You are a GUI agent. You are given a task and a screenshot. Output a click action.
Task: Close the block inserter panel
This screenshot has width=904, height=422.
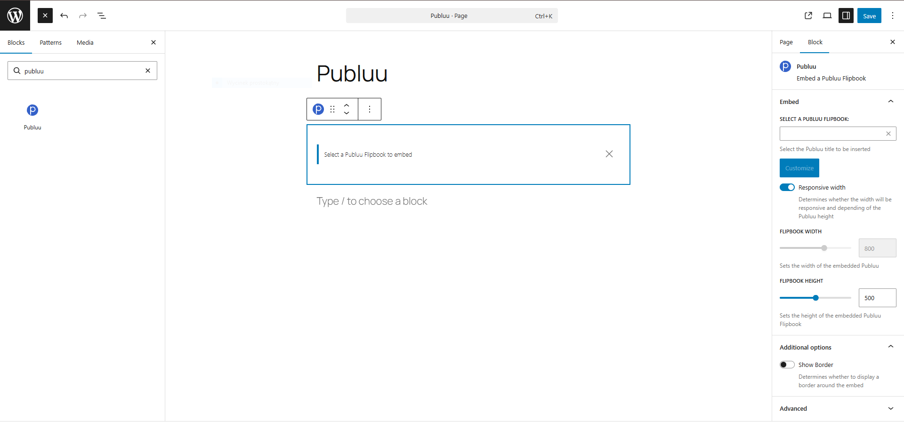pos(153,42)
